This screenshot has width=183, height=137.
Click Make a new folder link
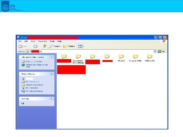point(34,61)
